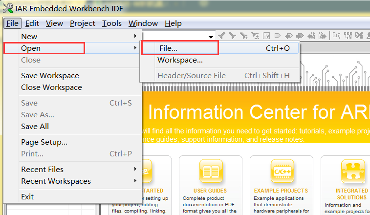Click the Stop Build toolbar icon
370x215 pixels.
[x=359, y=36]
